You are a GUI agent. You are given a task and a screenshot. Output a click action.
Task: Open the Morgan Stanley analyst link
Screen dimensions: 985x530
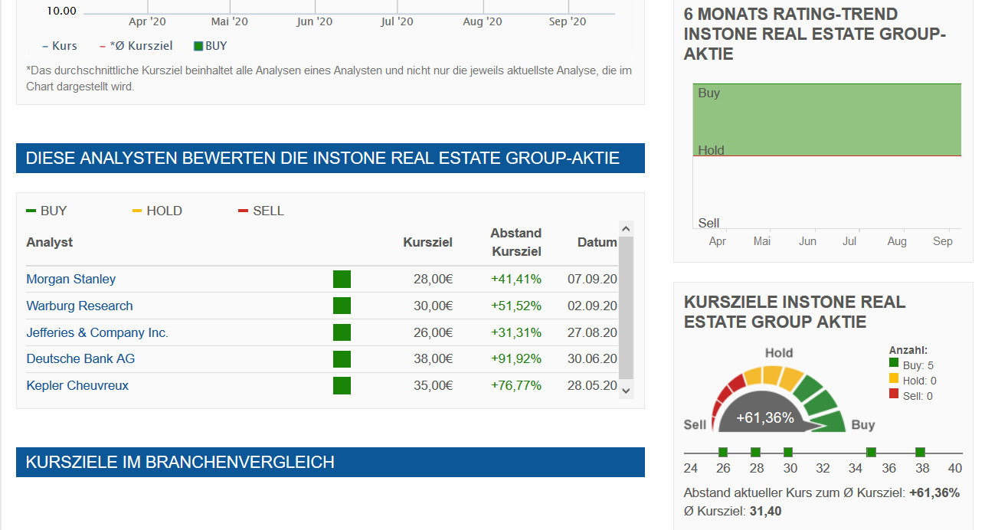tap(71, 279)
